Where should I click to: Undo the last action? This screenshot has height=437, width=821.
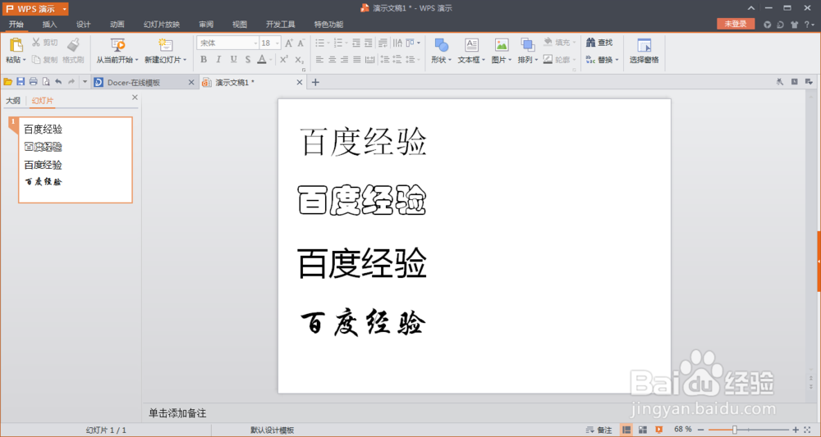58,81
